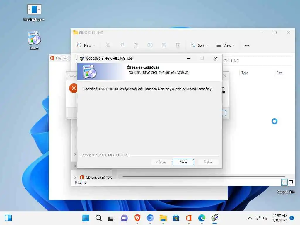Close the error dialog behind the installer
The image size is (300, 225).
click(x=225, y=76)
